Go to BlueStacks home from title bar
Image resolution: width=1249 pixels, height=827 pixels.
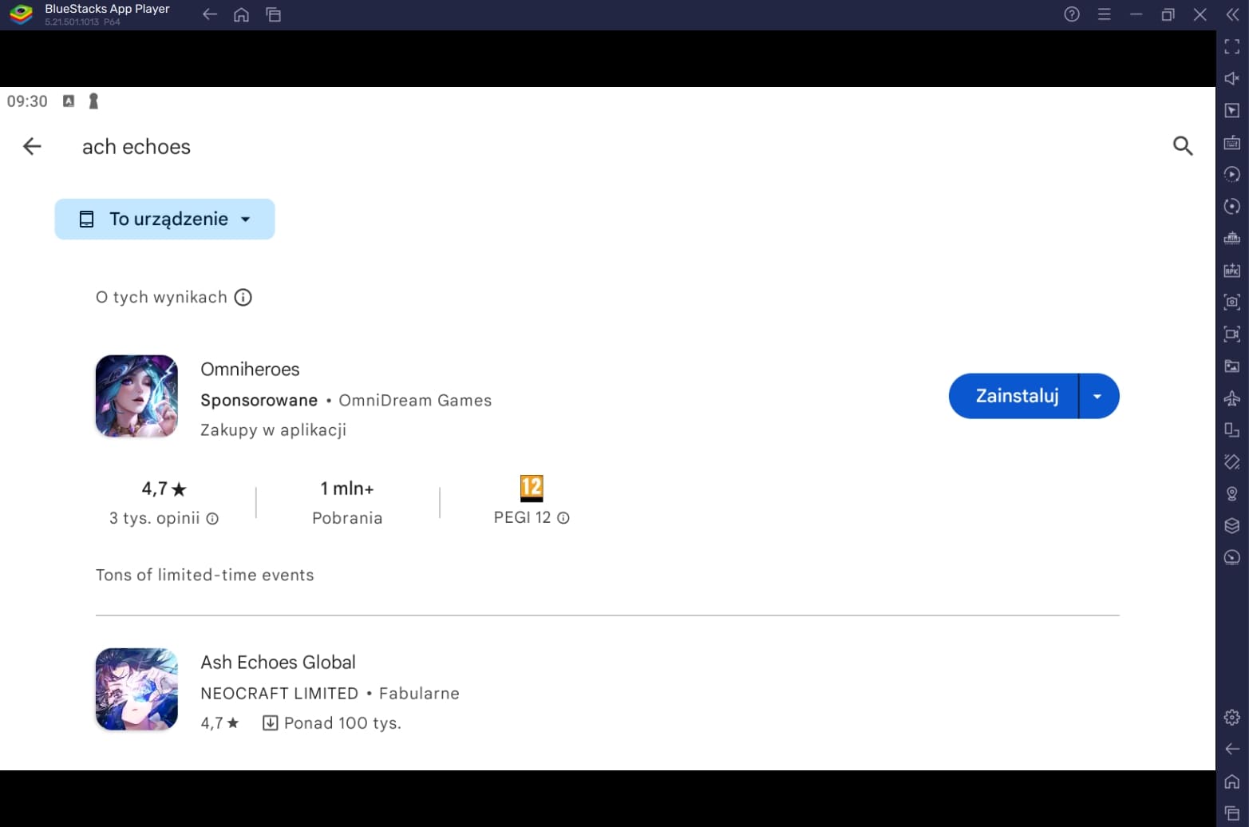tap(241, 14)
